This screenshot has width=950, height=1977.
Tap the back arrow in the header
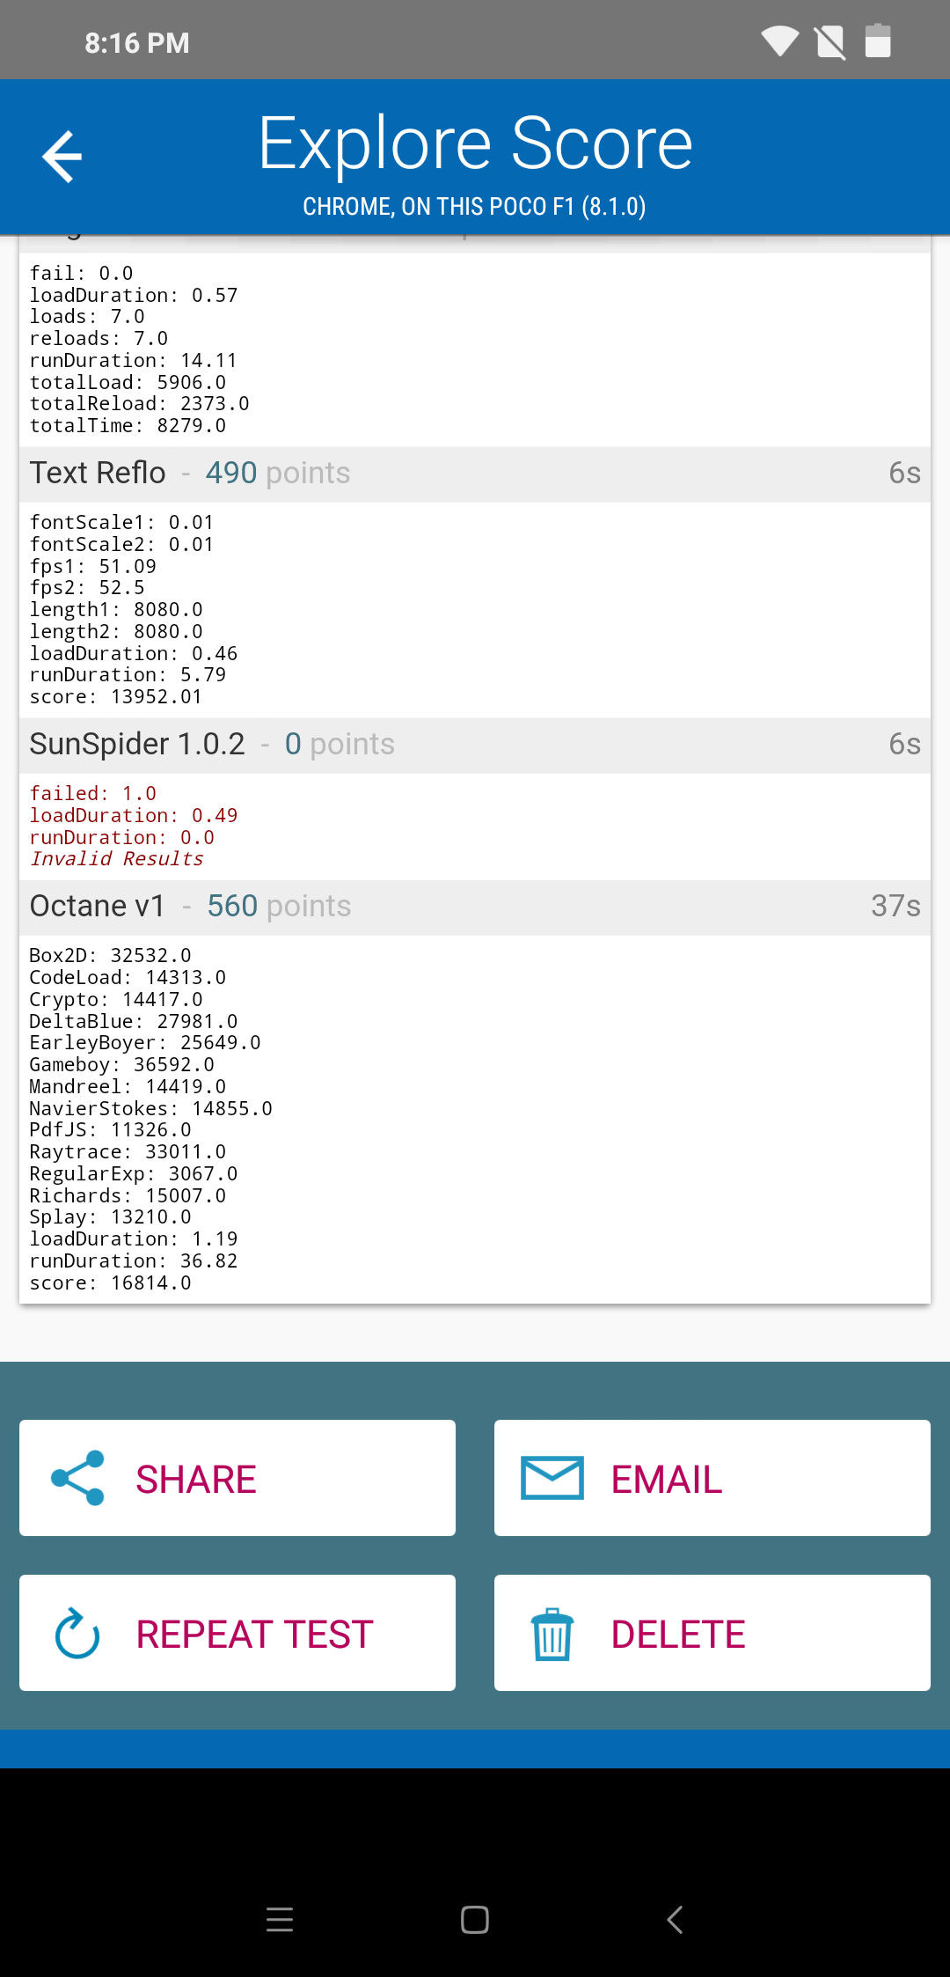pos(62,157)
